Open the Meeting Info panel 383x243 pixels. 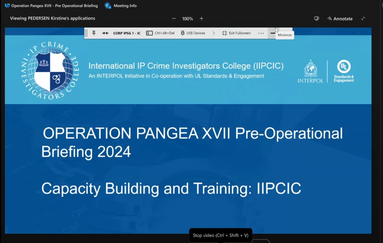121,6
